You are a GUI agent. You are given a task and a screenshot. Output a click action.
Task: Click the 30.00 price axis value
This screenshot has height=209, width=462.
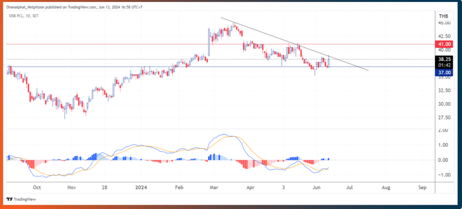(444, 104)
